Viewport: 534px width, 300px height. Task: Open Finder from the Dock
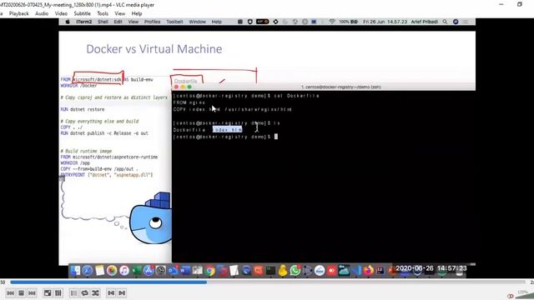[75, 271]
